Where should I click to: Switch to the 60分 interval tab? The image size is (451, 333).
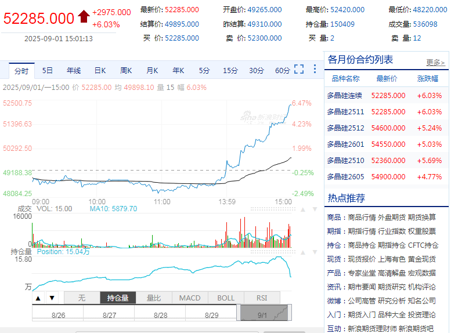tap(283, 70)
